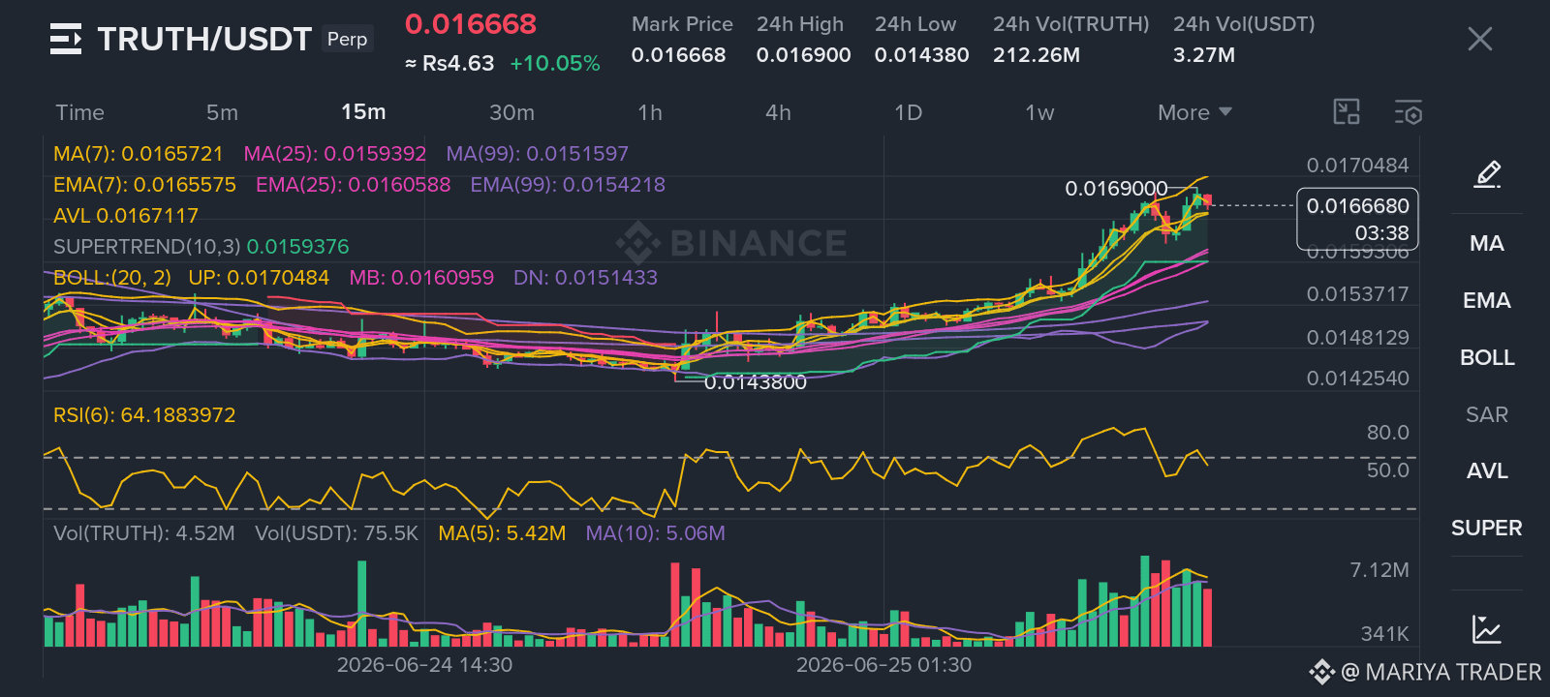The width and height of the screenshot is (1550, 697).
Task: Click the RSI 80.0 level label
Action: coord(1387,433)
